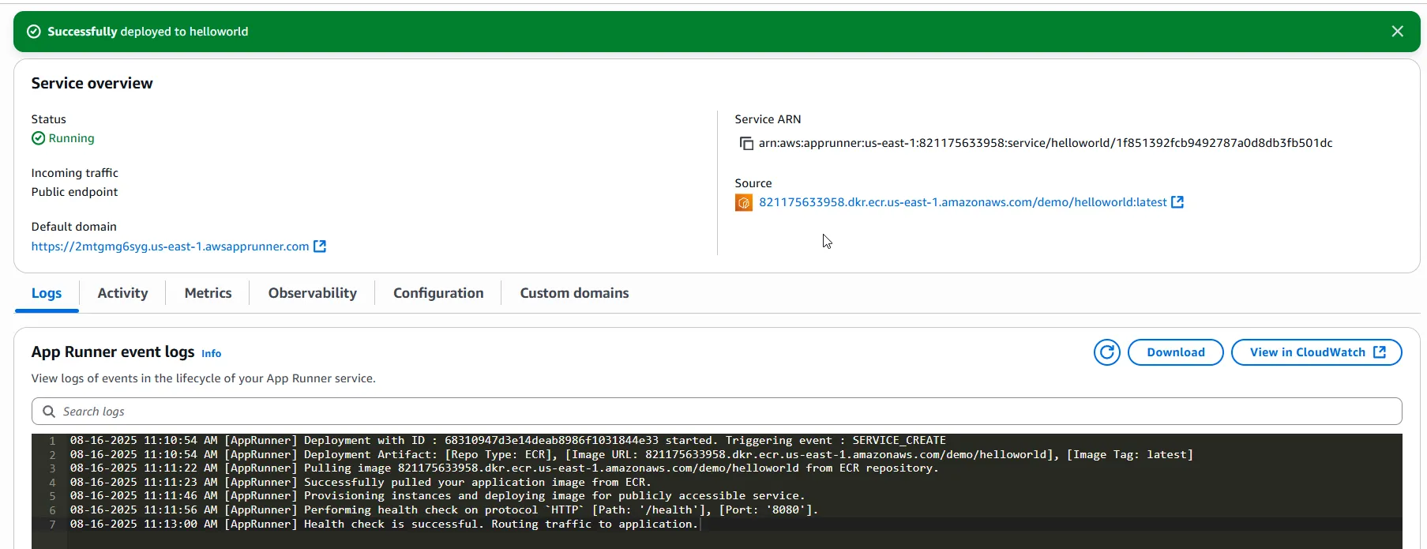
Task: Open the Info link next to event logs
Action: pyautogui.click(x=211, y=354)
